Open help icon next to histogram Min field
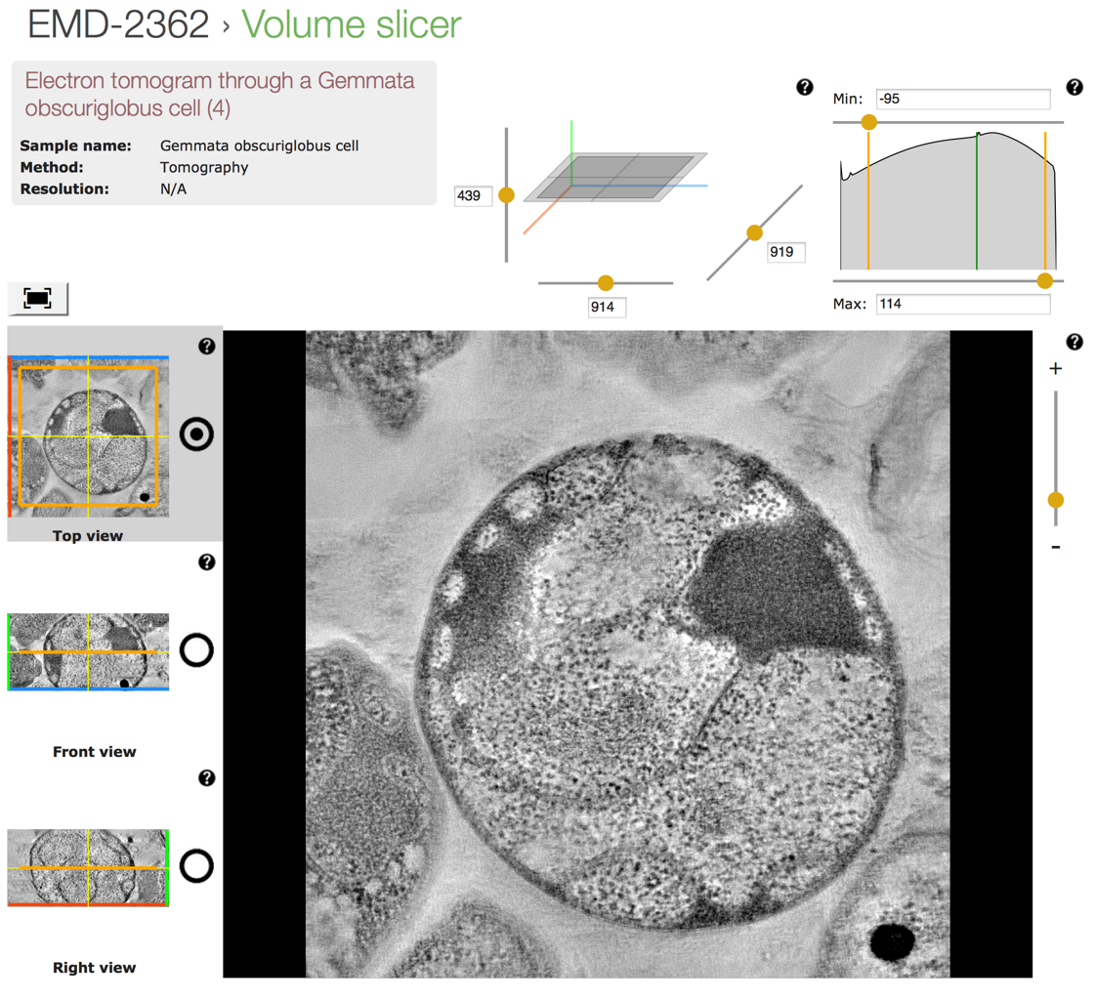This screenshot has height=1000, width=1096. 1075,88
